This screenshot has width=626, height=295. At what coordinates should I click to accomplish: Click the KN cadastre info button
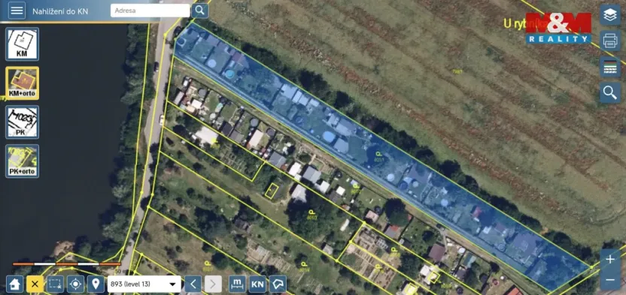tap(258, 284)
